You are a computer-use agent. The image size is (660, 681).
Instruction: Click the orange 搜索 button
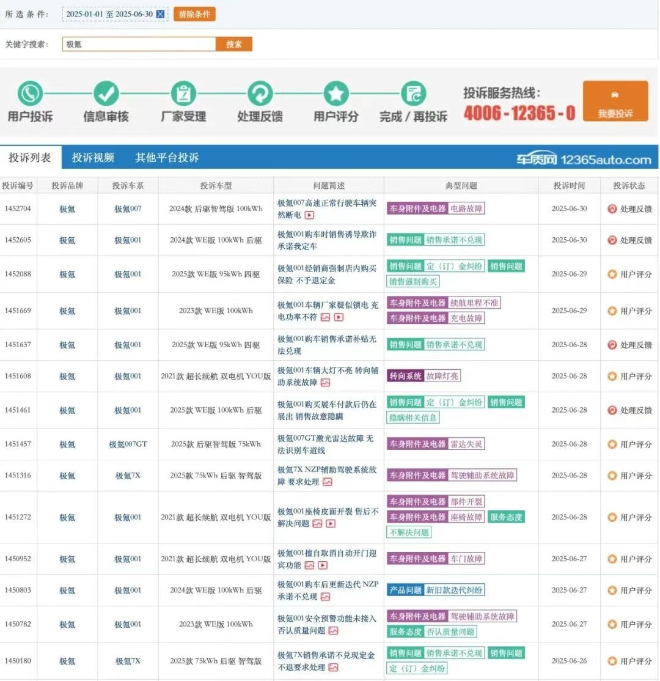click(x=233, y=44)
